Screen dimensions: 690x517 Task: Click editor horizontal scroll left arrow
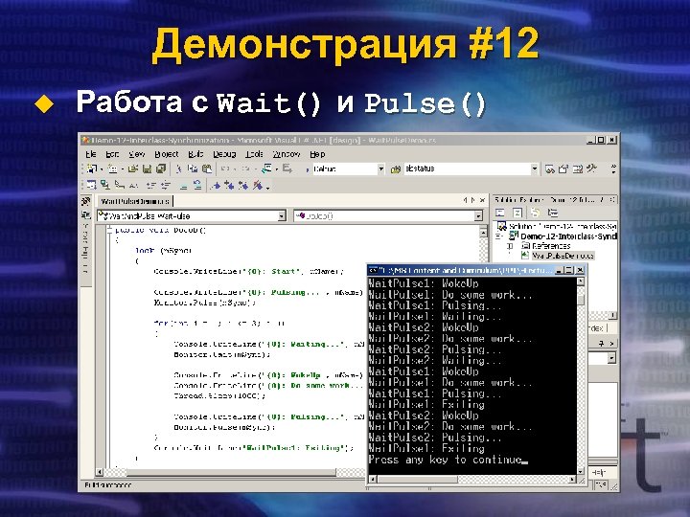pos(100,472)
